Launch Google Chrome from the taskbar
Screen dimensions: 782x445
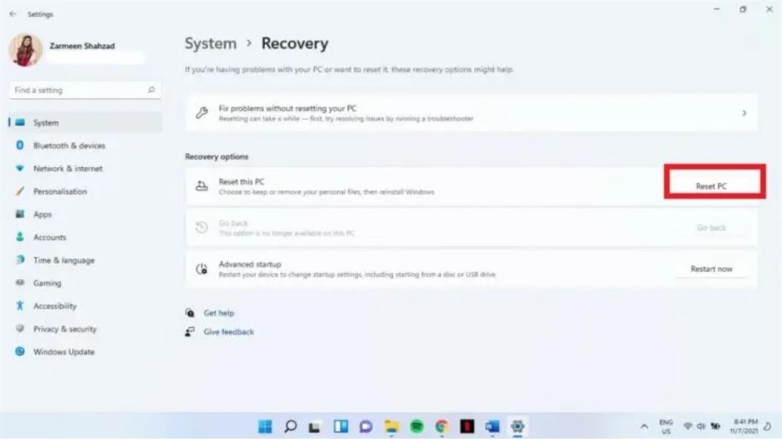point(442,426)
